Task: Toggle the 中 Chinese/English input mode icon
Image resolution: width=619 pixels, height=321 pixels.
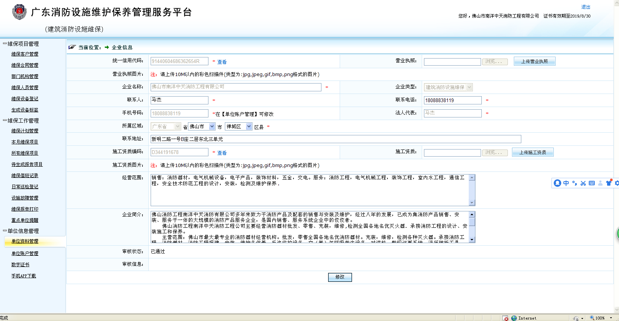Action: point(566,183)
